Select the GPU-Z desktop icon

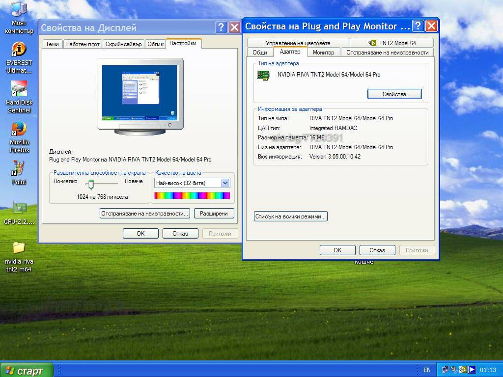(19, 213)
